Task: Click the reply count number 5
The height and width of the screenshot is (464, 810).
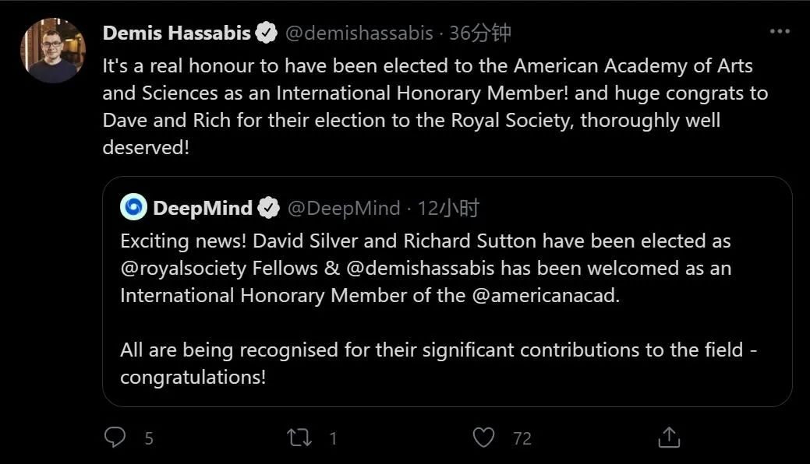Action: [148, 438]
